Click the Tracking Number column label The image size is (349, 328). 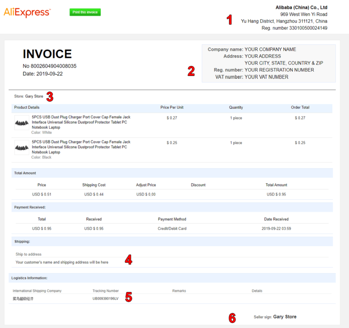coord(106,291)
